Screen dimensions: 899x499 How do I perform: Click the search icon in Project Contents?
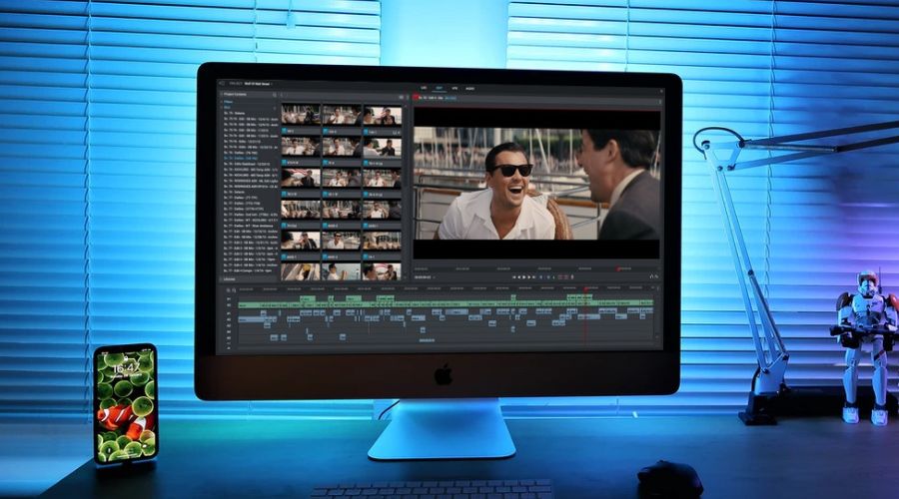[x=275, y=95]
